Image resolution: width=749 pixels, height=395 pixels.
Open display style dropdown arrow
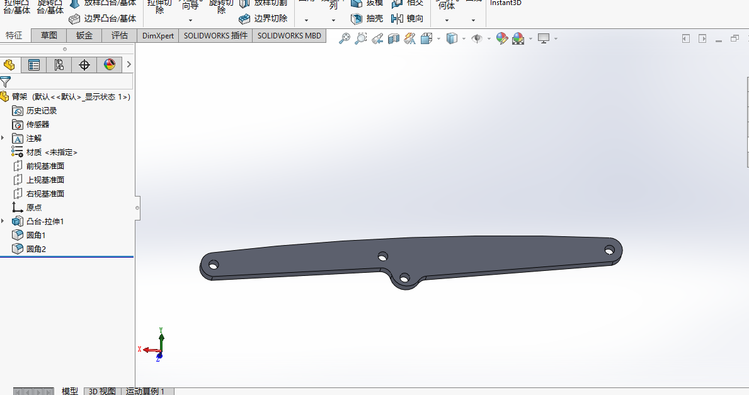pos(464,38)
